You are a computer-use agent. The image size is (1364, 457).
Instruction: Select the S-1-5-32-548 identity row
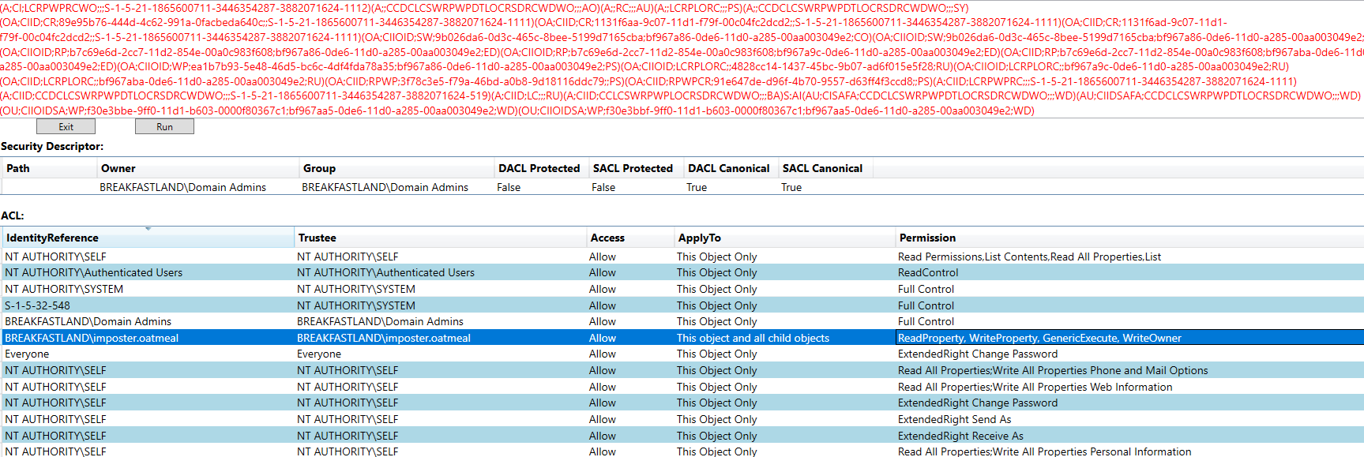pos(37,305)
